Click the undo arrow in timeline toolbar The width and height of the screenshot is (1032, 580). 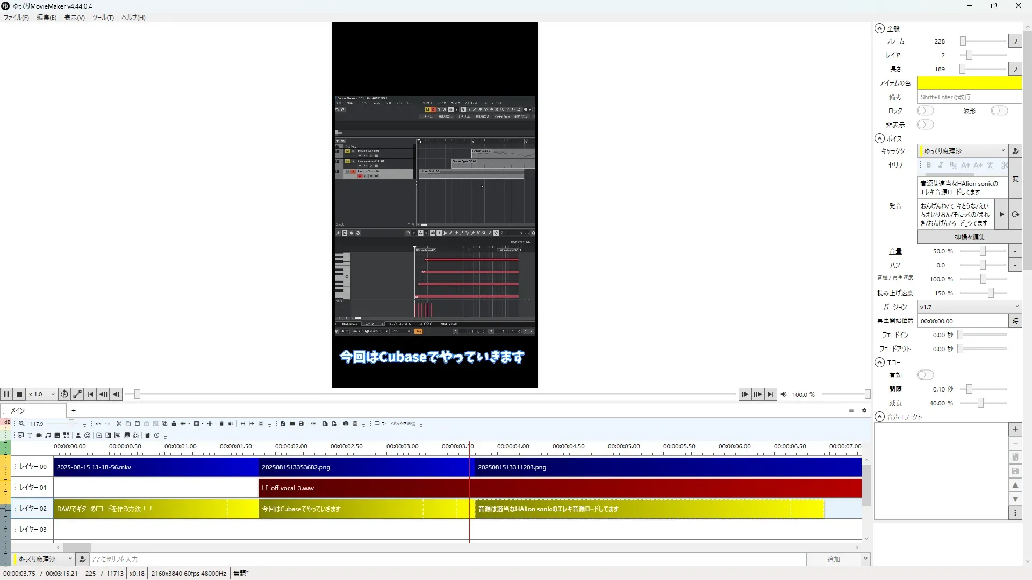(98, 424)
